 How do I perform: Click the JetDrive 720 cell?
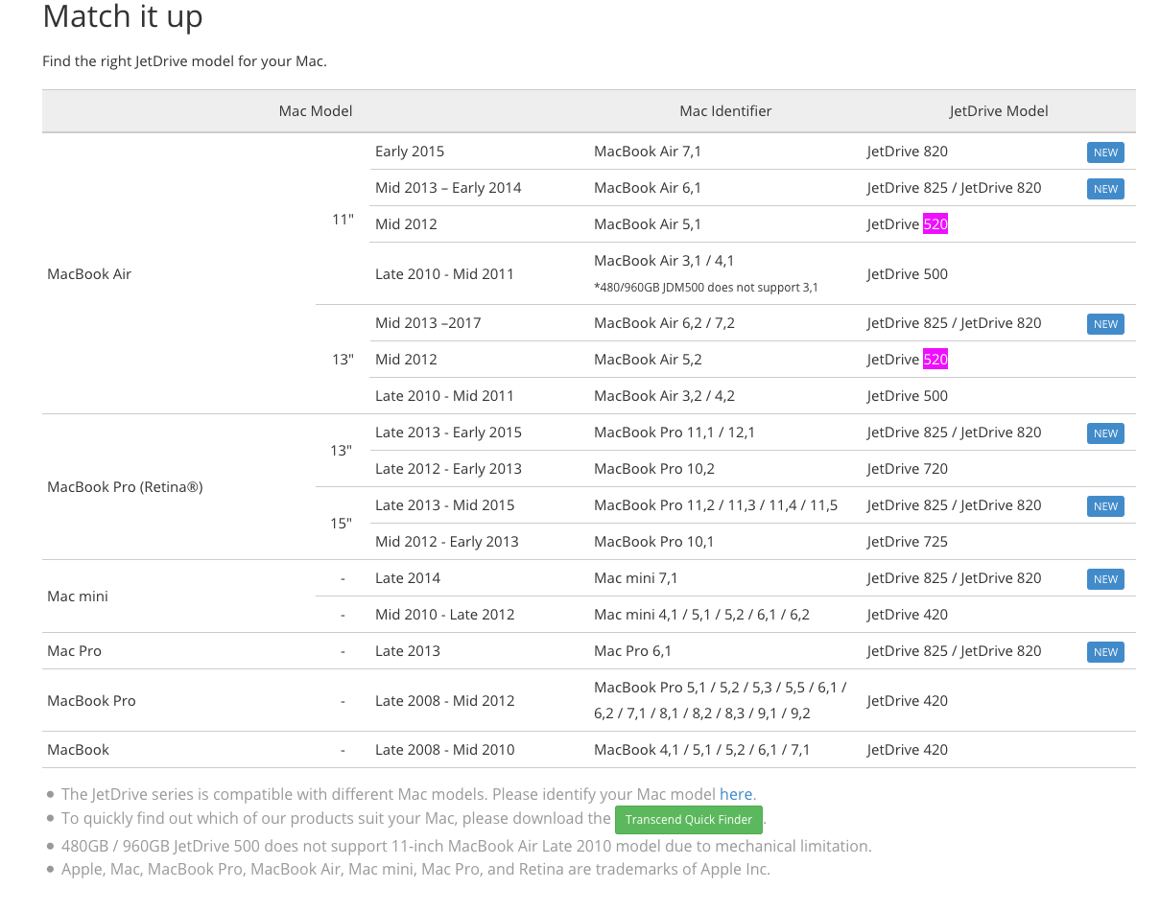tap(907, 469)
